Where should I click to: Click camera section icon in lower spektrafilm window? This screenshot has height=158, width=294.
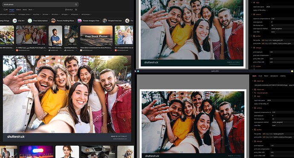(255, 108)
